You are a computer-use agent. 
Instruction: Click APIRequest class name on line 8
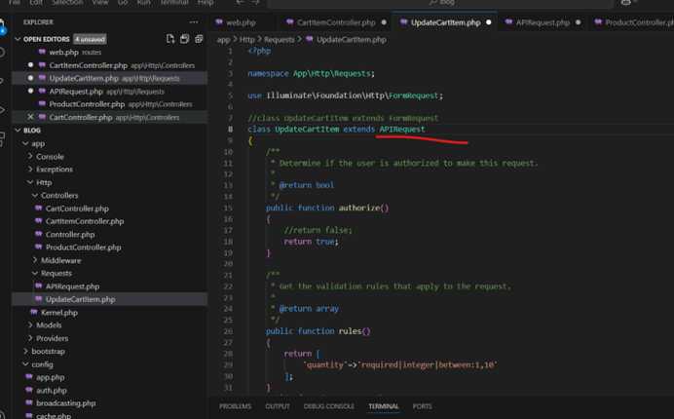tap(402, 129)
